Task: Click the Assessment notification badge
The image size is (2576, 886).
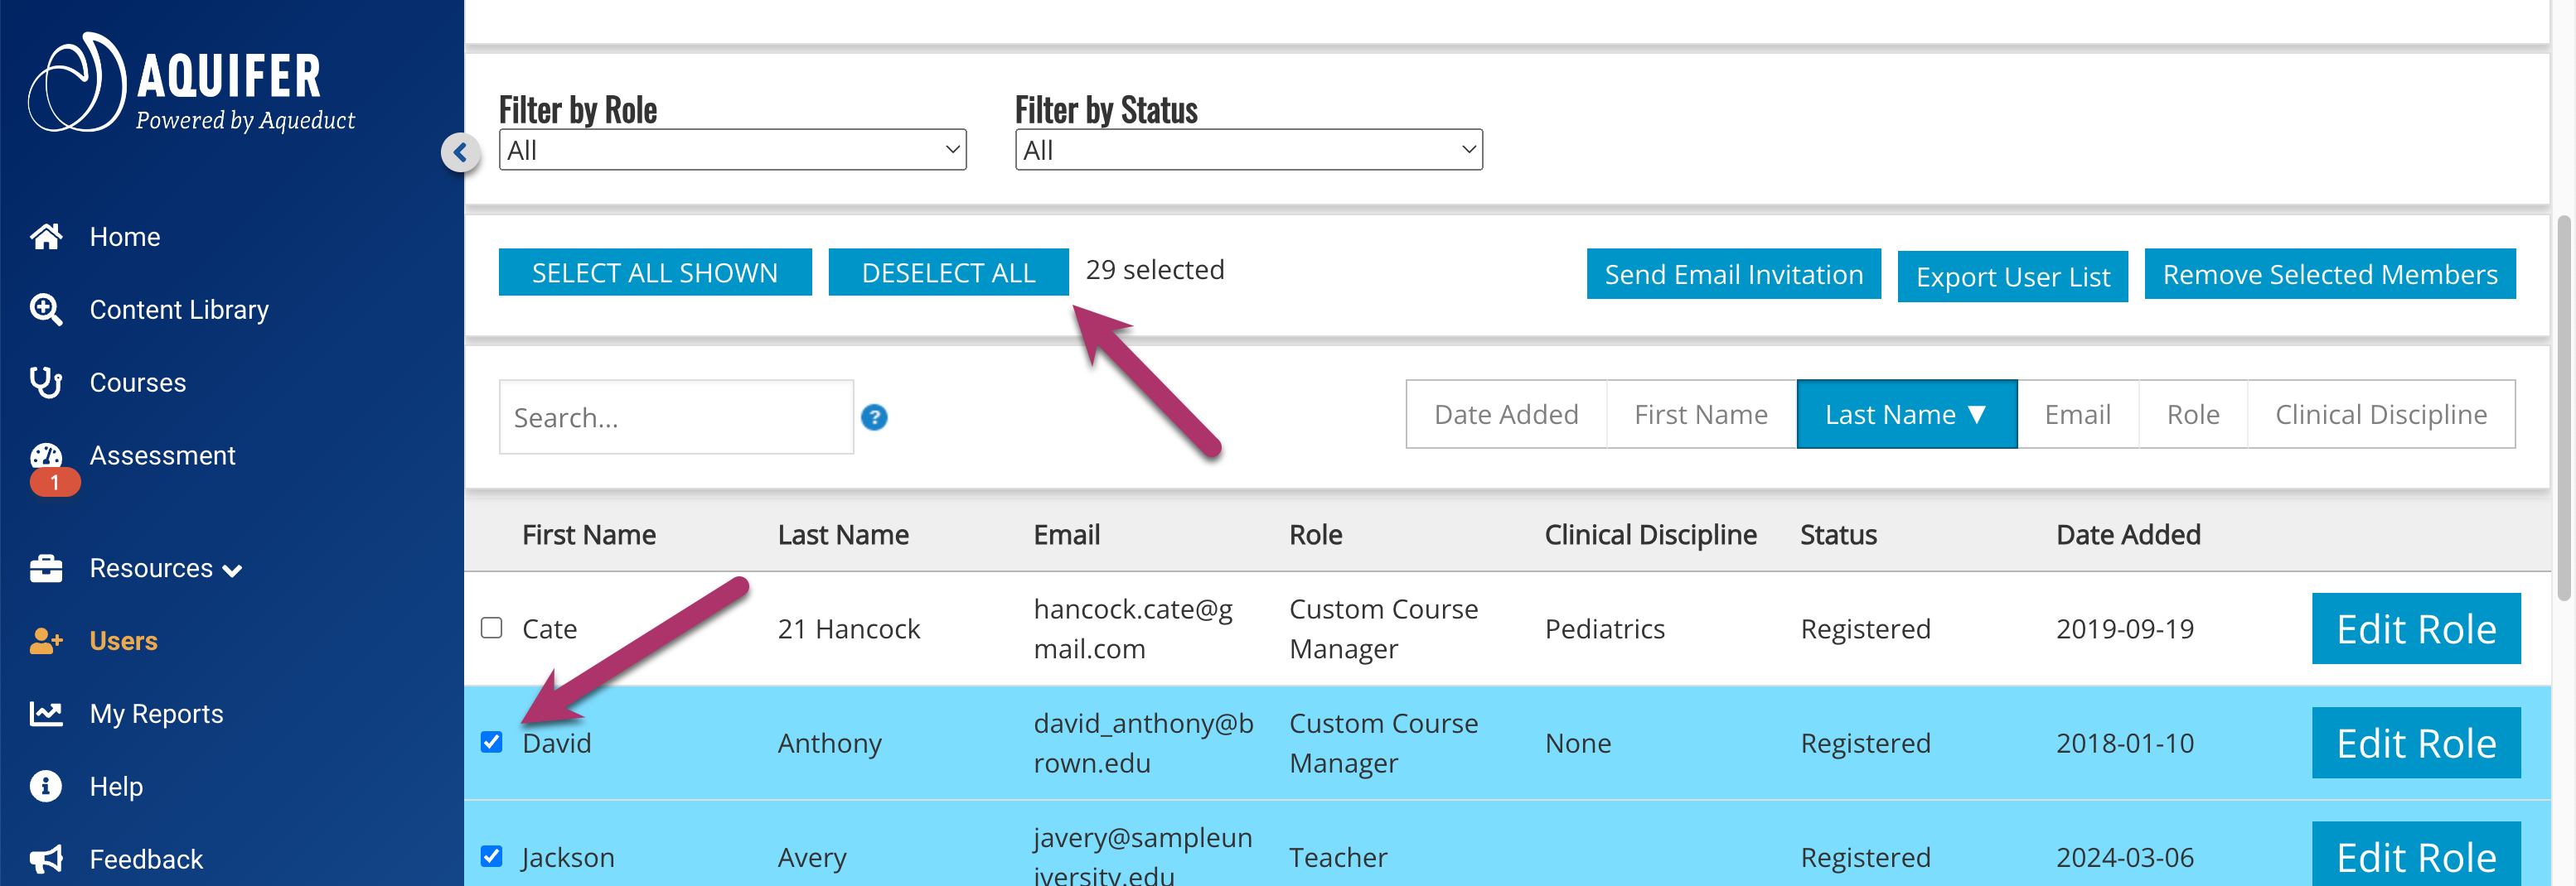Action: [55, 484]
